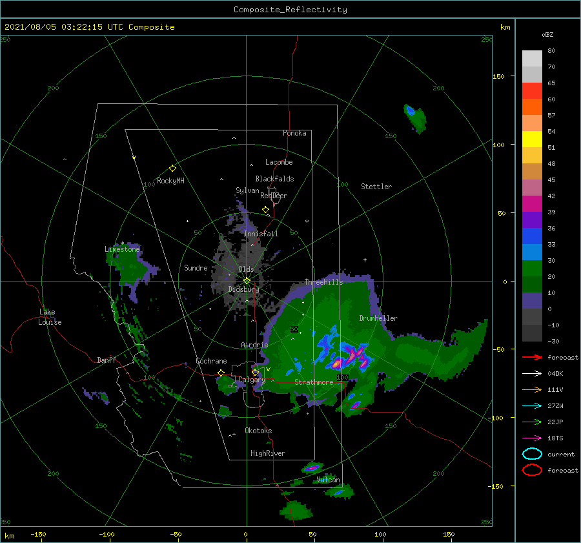Select the 33 dBZ blue color swatch
The height and width of the screenshot is (543, 581).
532,236
